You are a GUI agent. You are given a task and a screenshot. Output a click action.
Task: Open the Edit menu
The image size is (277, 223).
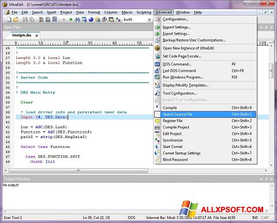pyautogui.click(x=25, y=13)
